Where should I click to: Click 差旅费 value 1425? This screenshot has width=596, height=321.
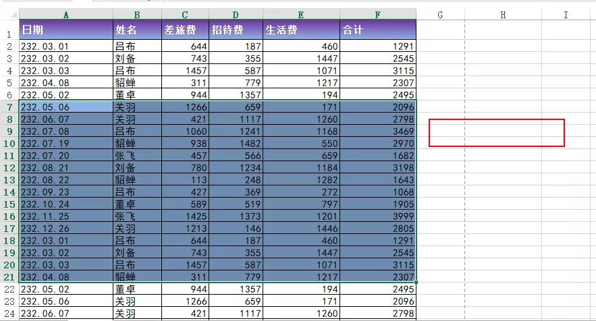click(x=185, y=216)
